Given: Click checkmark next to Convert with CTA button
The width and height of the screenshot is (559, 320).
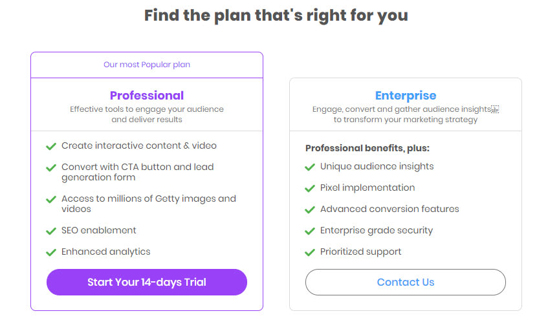Looking at the screenshot, I should 51,167.
